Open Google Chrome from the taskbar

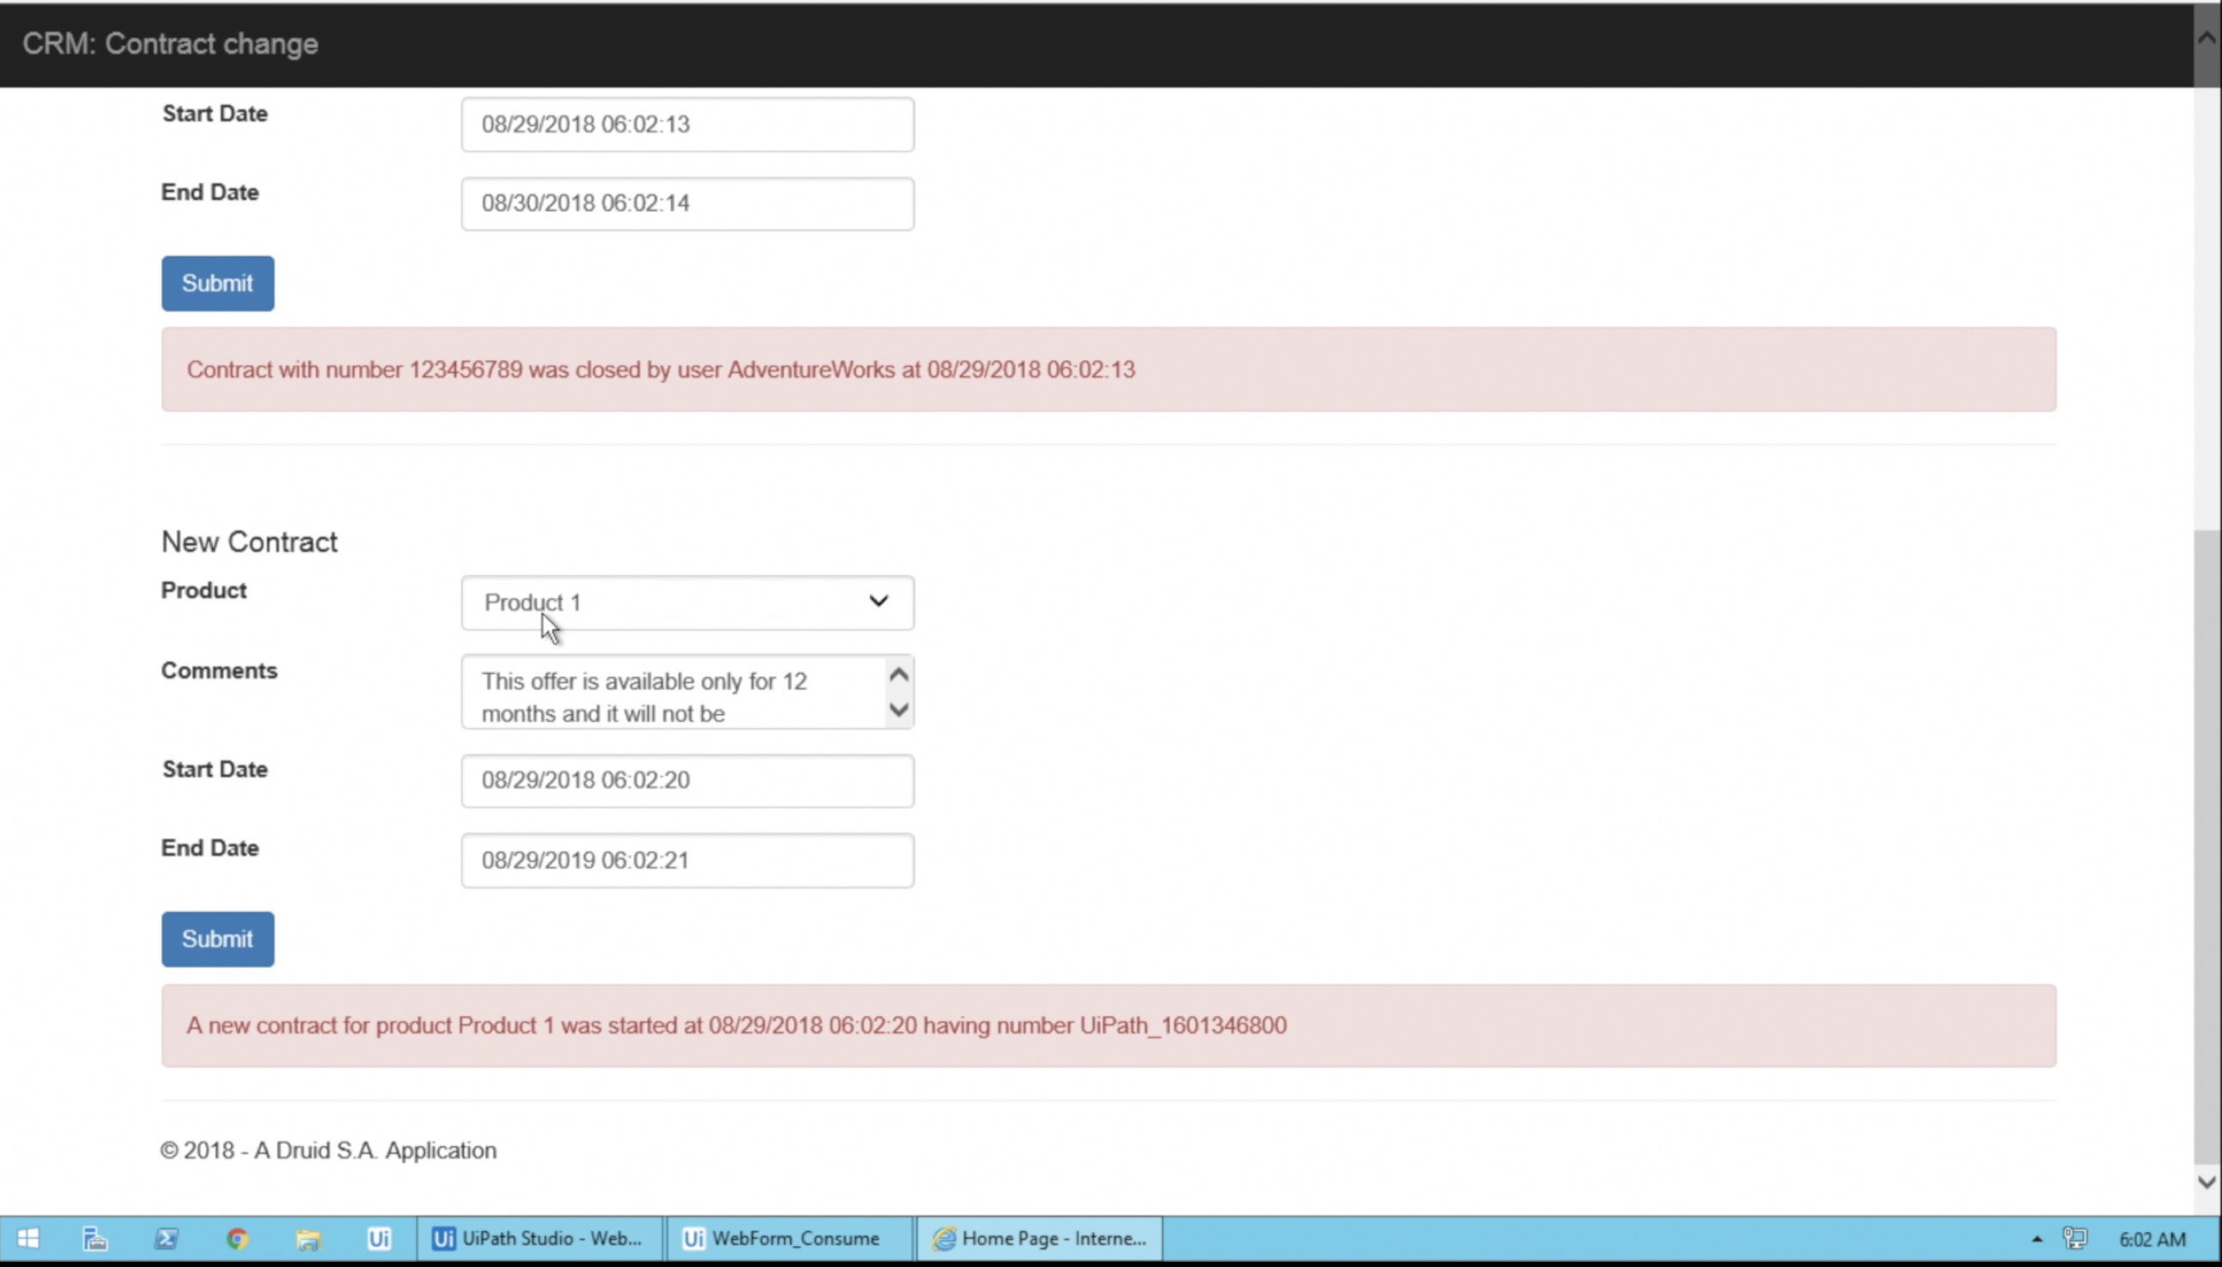tap(237, 1237)
